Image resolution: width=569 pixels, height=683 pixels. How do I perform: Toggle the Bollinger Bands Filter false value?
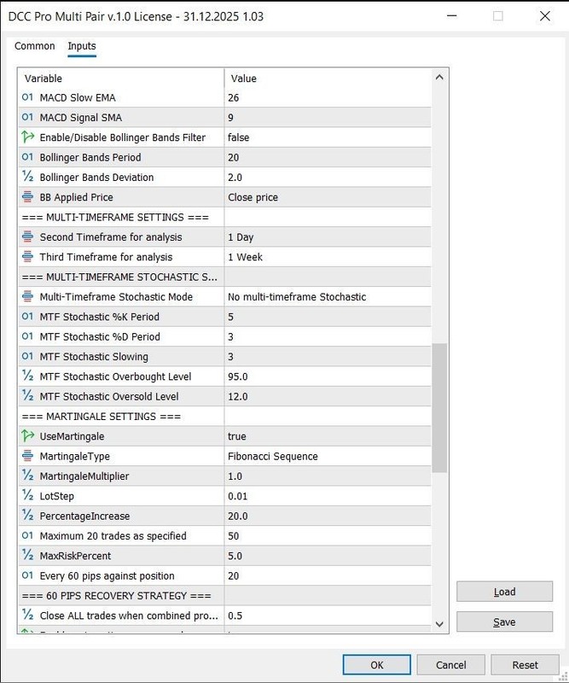tap(328, 137)
